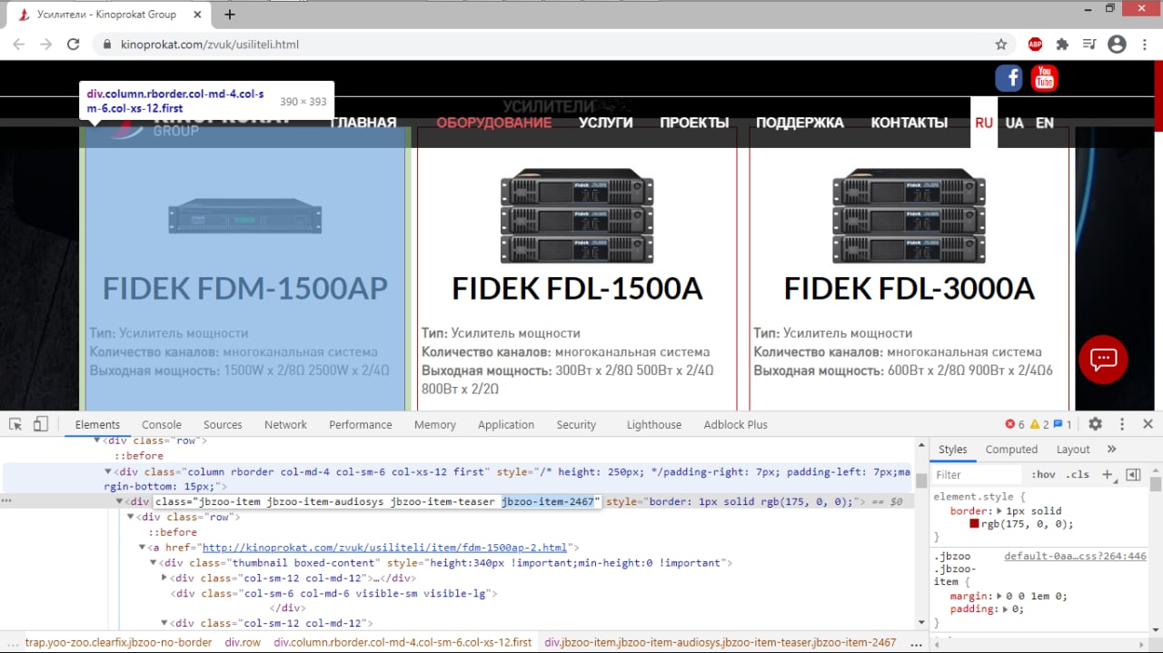The height and width of the screenshot is (653, 1163).
Task: Open the Performance tab
Action: click(x=361, y=424)
